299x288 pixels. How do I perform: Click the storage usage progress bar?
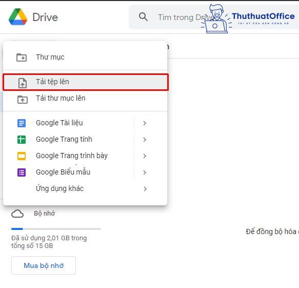[56, 229]
